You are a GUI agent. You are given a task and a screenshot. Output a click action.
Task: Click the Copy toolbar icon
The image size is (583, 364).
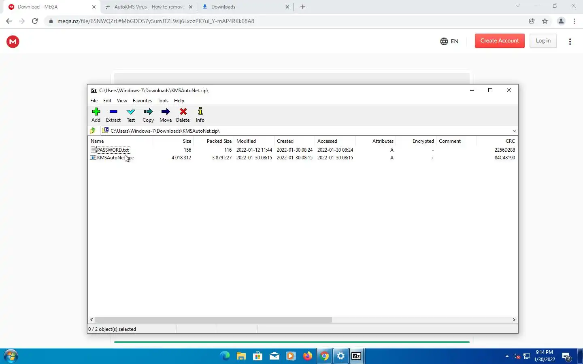click(x=148, y=115)
